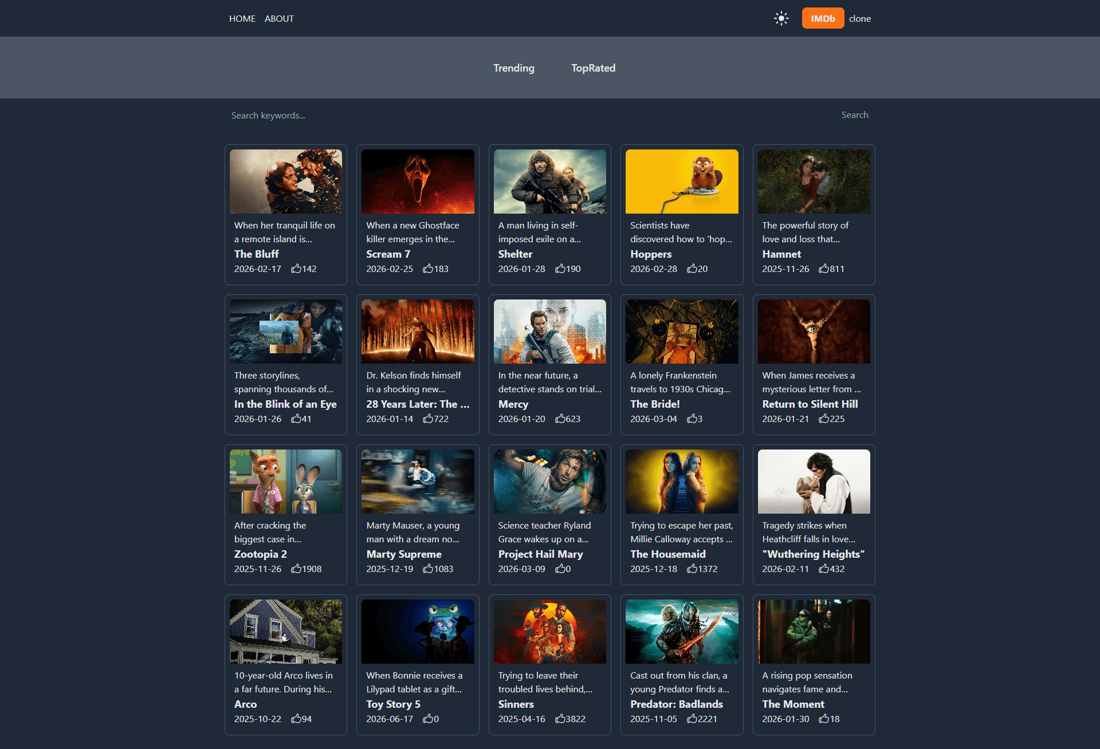Click the clone text beside the logo
This screenshot has height=749, width=1100.
859,18
